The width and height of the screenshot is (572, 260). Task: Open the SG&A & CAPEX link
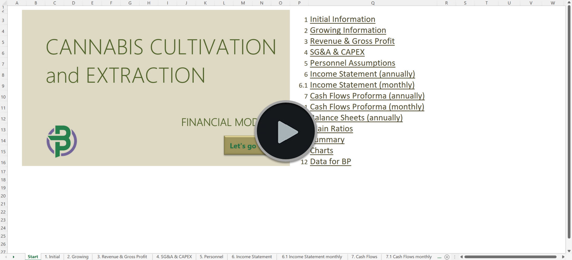pos(337,52)
